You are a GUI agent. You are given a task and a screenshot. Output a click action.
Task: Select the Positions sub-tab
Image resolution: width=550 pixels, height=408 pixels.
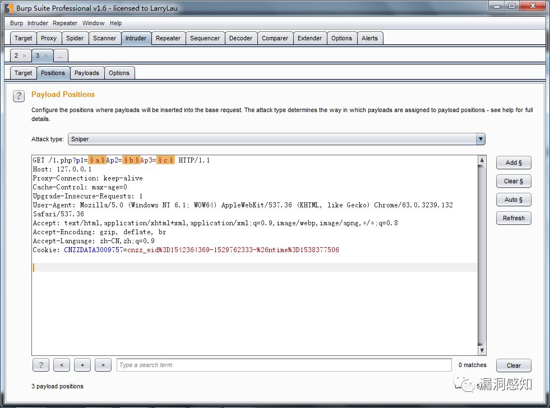[x=53, y=73]
